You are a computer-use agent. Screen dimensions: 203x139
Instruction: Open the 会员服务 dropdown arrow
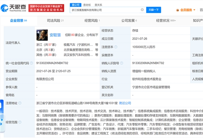194,10
